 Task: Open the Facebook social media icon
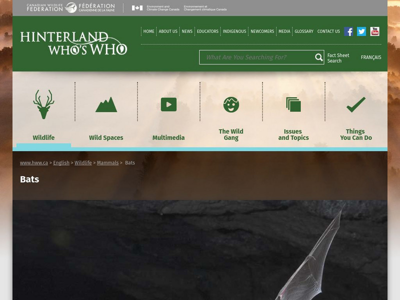(x=348, y=31)
